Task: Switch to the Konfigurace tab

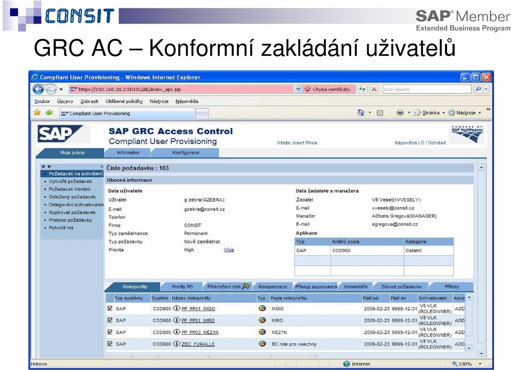Action: pos(185,153)
